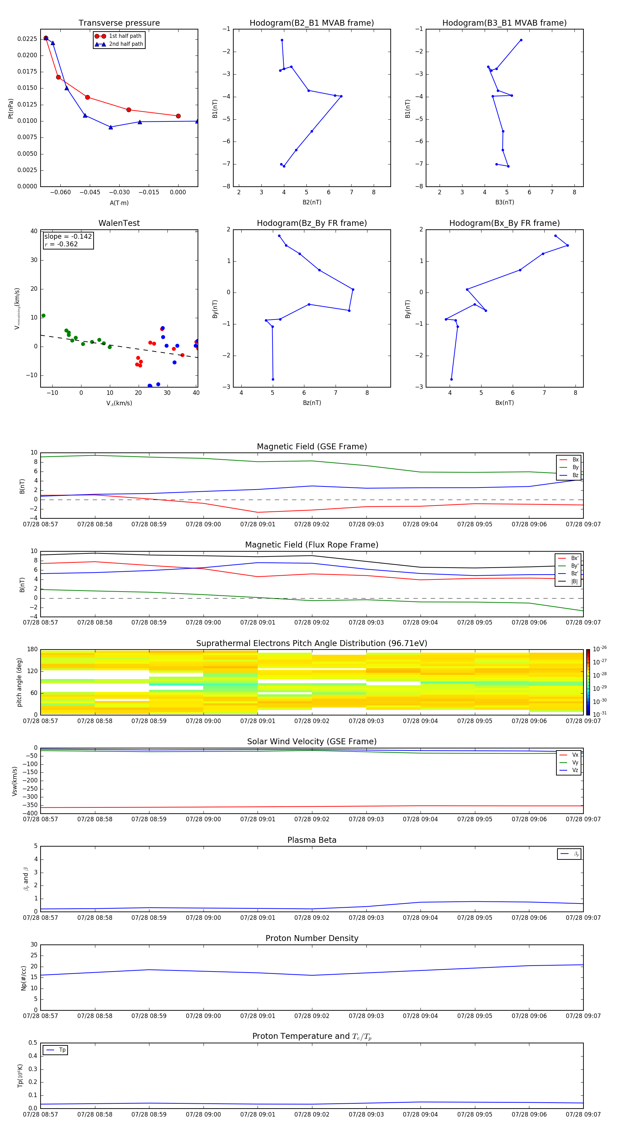Screen dimensions: 624x1145
Task: Click the 'Np(#/cc)' axis label
Action: click(x=24, y=978)
